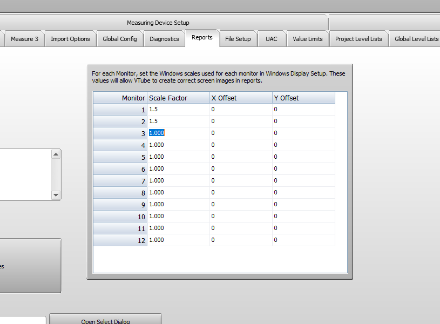Image resolution: width=440 pixels, height=324 pixels.
Task: Open the Project Level Lists tab
Action: click(358, 39)
